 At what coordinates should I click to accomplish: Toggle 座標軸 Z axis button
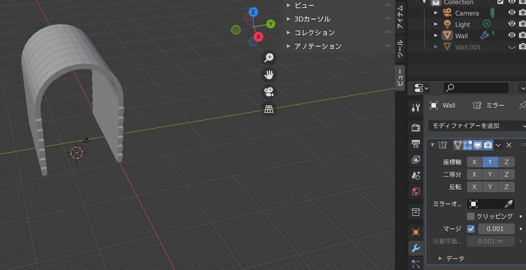click(x=506, y=162)
